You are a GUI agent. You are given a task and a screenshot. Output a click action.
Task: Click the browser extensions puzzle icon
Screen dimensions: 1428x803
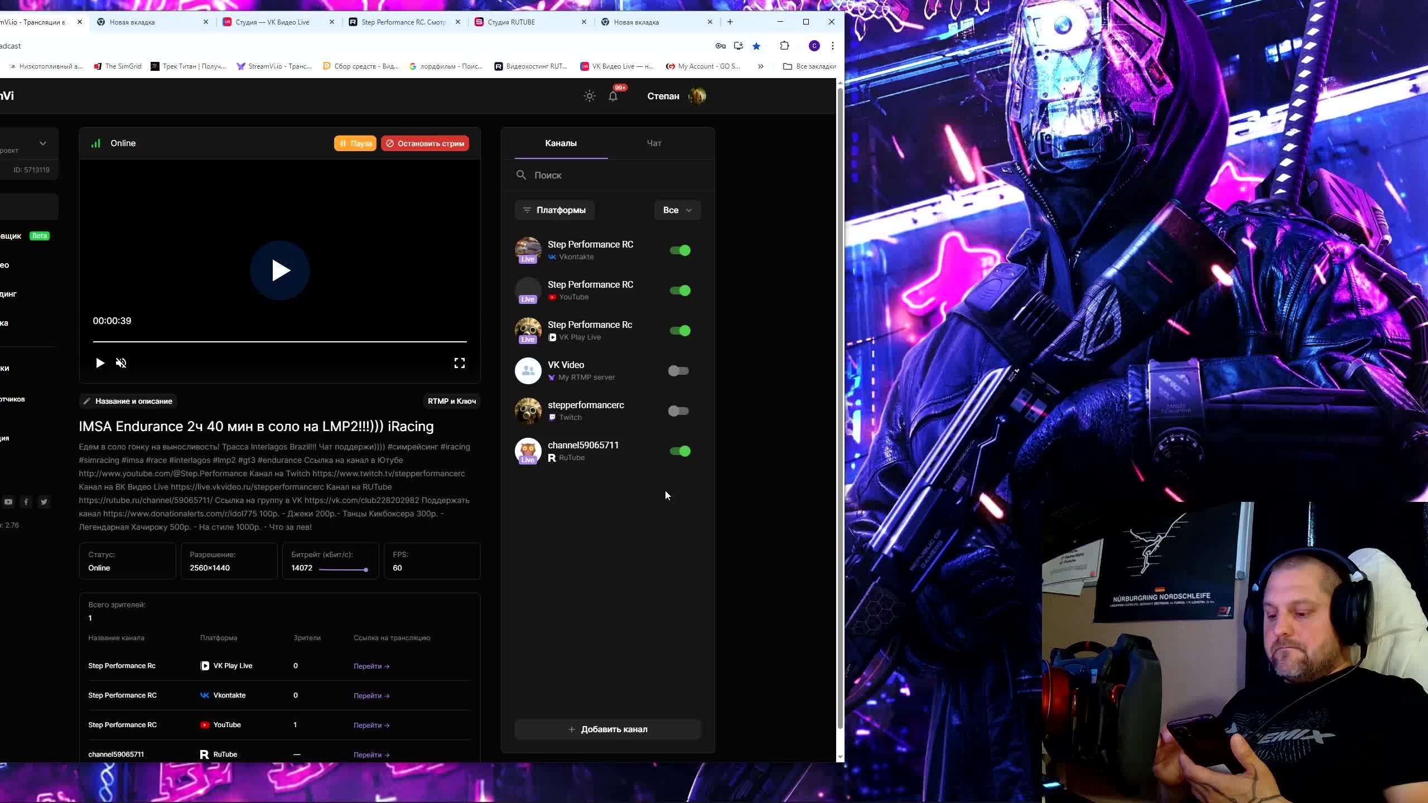[x=784, y=46]
